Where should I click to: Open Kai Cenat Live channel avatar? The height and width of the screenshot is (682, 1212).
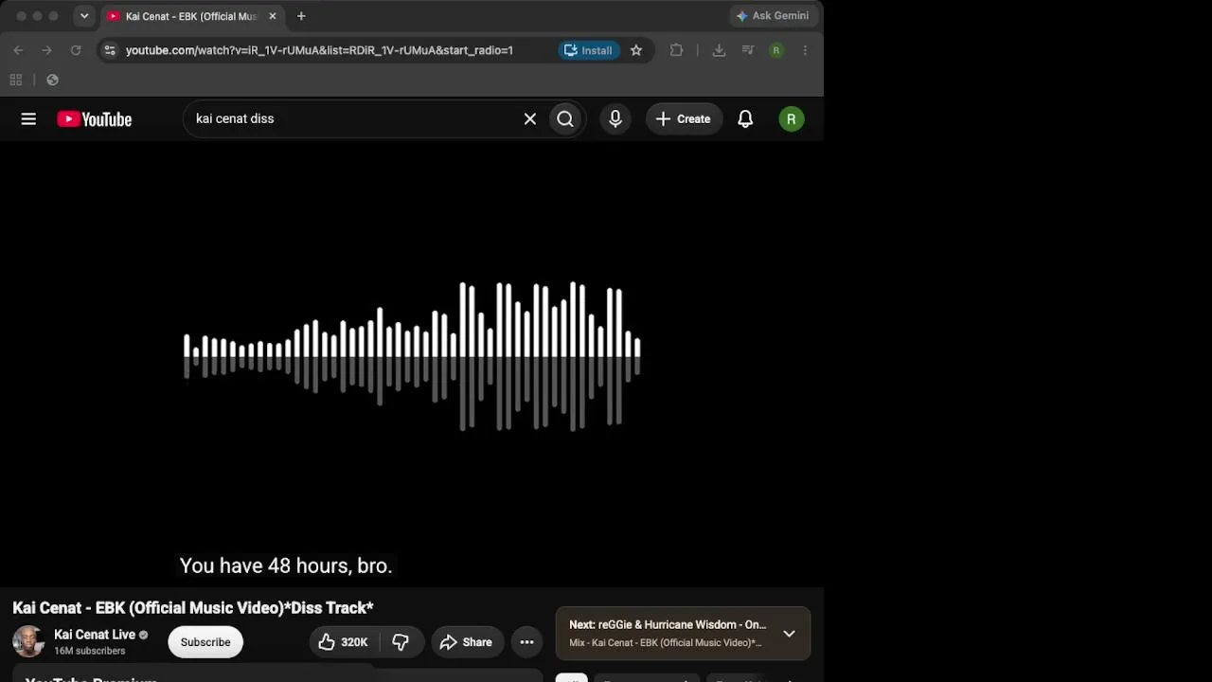pos(28,641)
